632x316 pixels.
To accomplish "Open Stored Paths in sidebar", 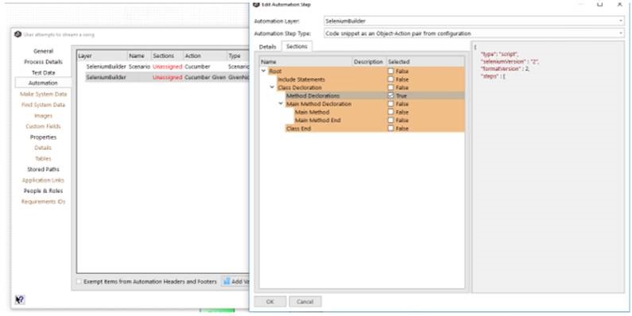I will (x=43, y=169).
